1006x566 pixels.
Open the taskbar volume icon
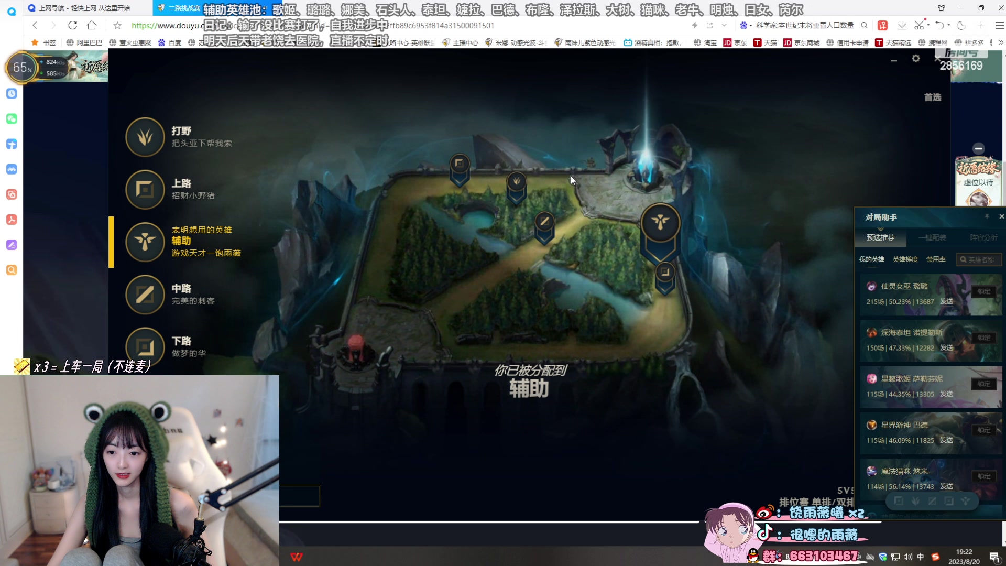click(x=908, y=557)
